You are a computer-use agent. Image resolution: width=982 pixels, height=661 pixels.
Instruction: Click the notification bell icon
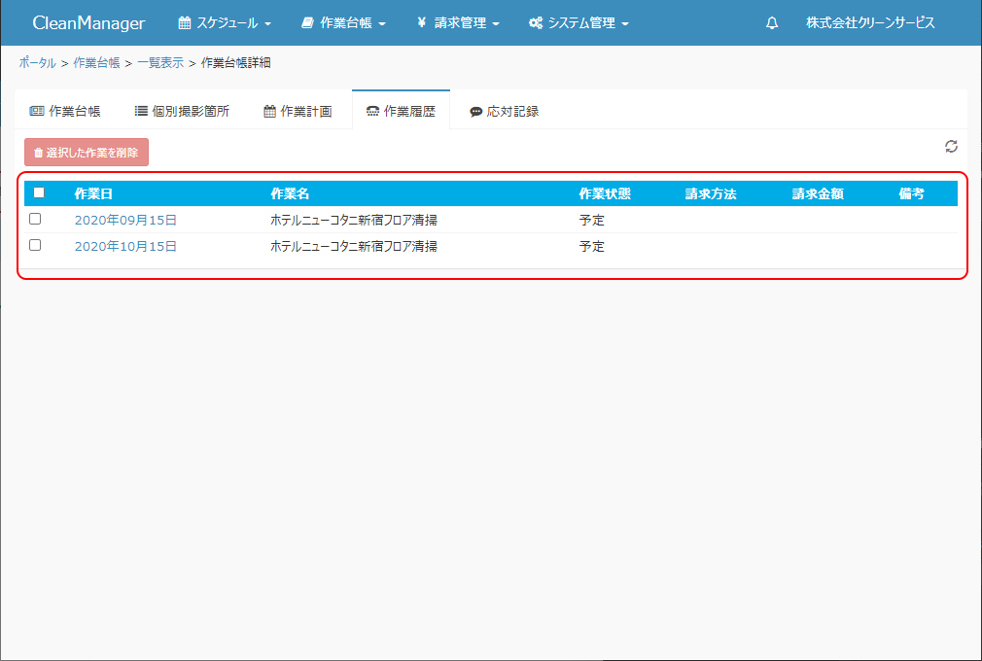[x=772, y=23]
